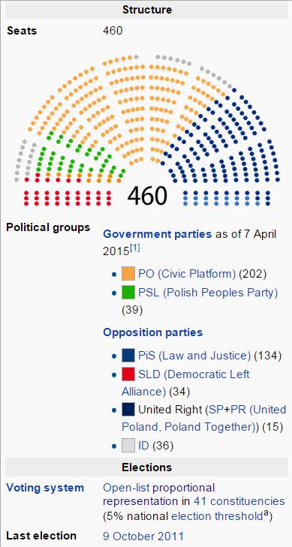Viewport: 292px width, 547px height.
Task: Follow the PSL (Polish Peoples Party) link
Action: coord(208,293)
